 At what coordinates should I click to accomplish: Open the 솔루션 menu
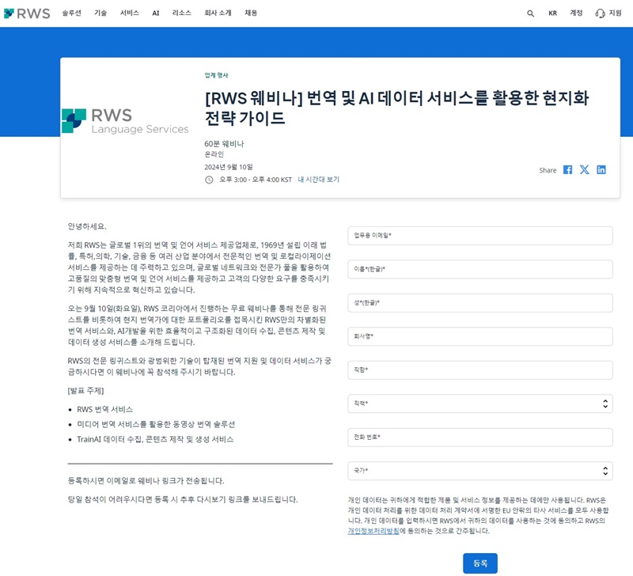pyautogui.click(x=71, y=13)
